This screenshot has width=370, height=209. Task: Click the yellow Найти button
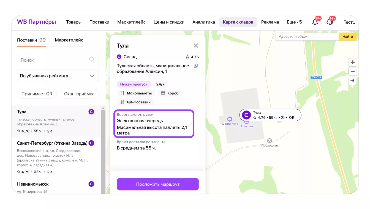point(347,37)
